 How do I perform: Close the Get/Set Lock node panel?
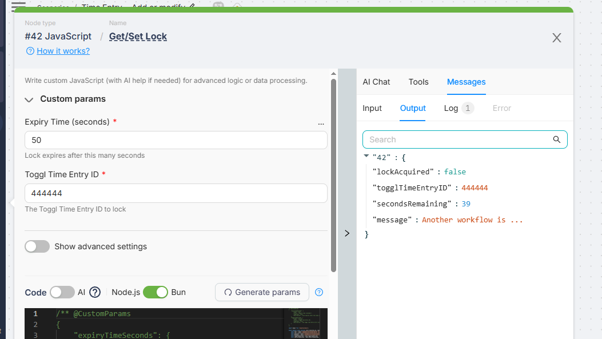(x=556, y=38)
